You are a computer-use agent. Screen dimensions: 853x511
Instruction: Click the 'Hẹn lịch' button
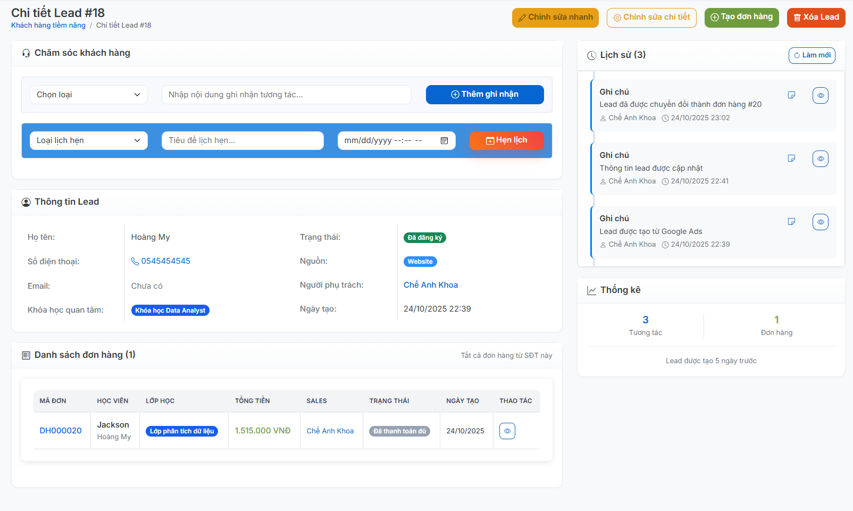[x=506, y=141]
